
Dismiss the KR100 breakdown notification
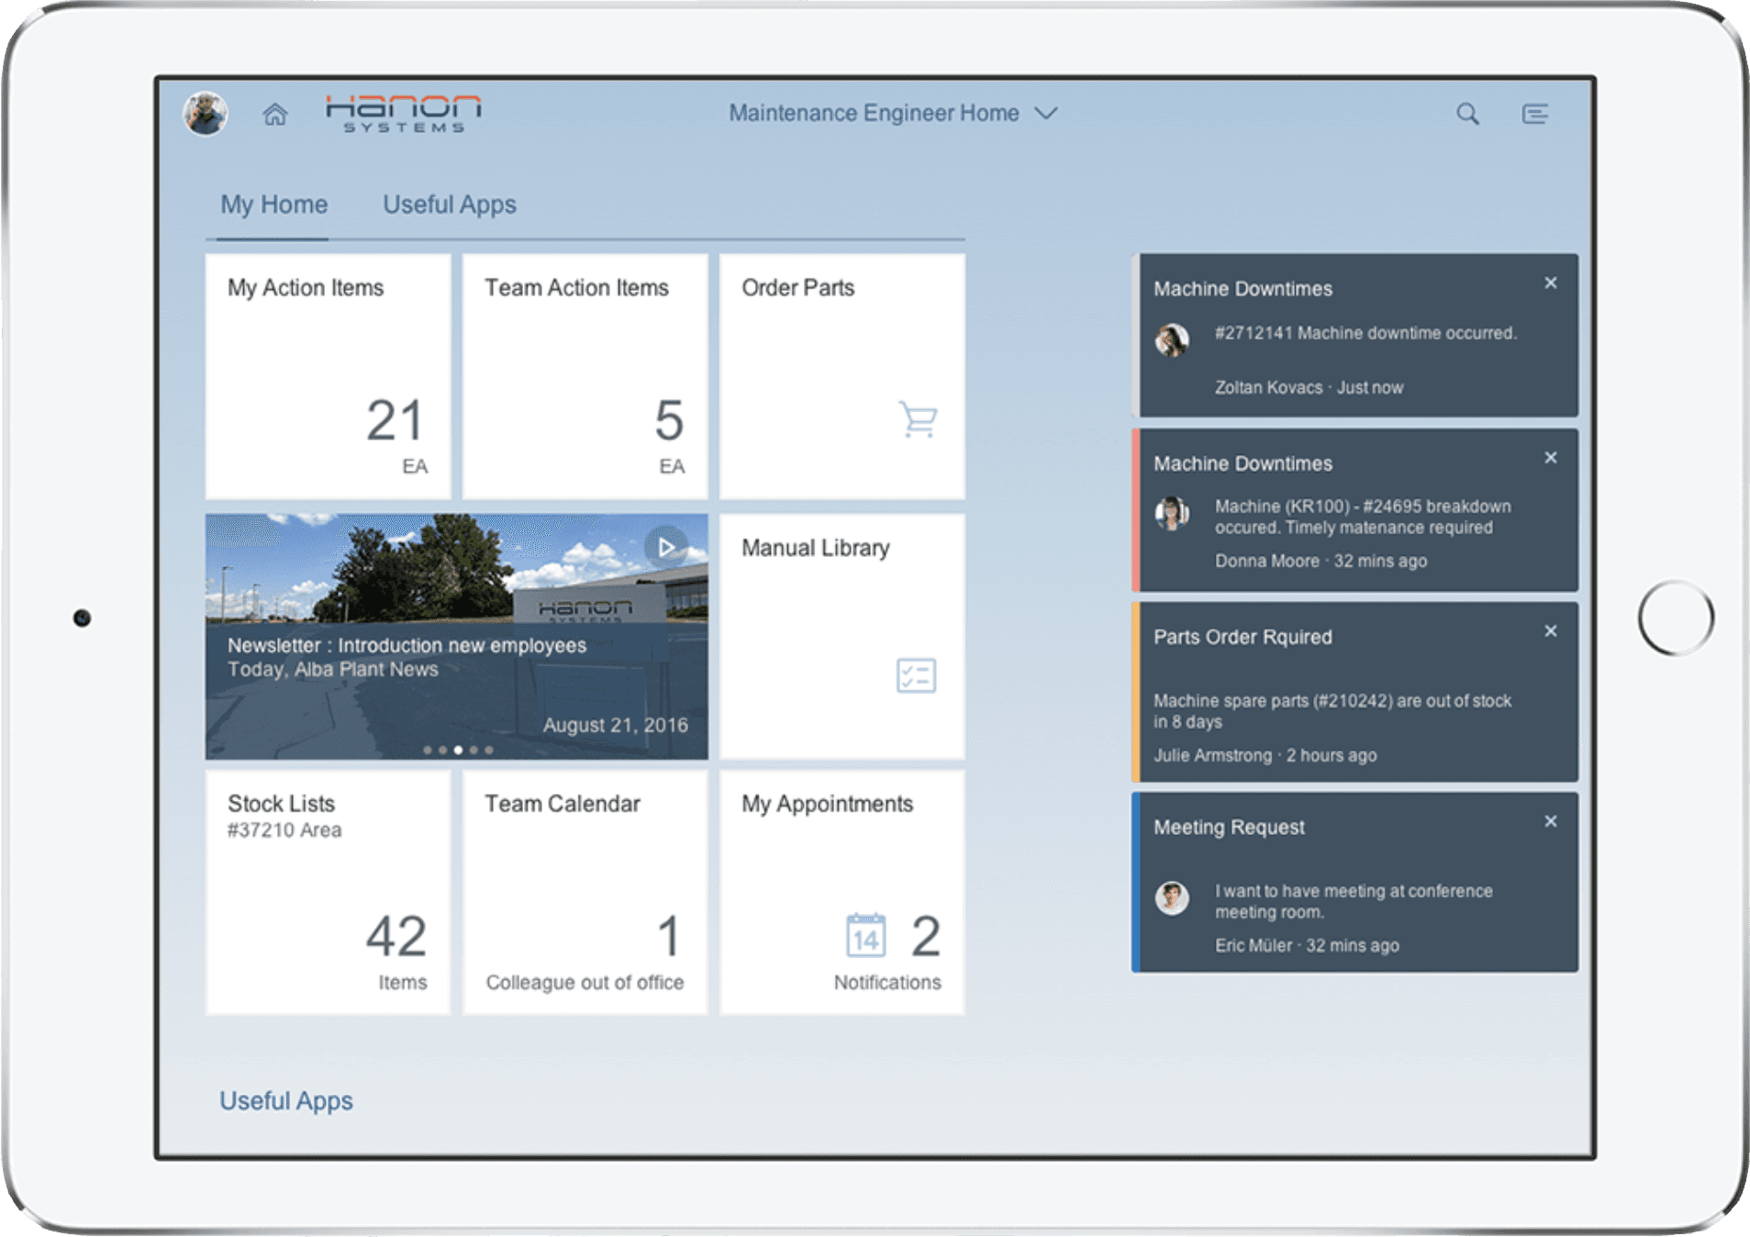[1551, 457]
